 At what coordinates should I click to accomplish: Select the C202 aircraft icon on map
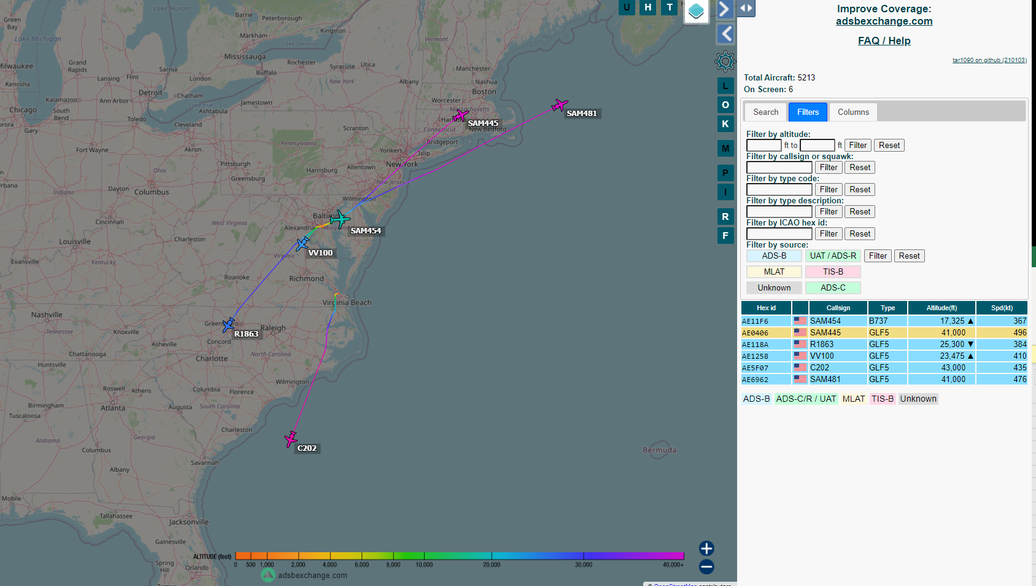coord(291,439)
